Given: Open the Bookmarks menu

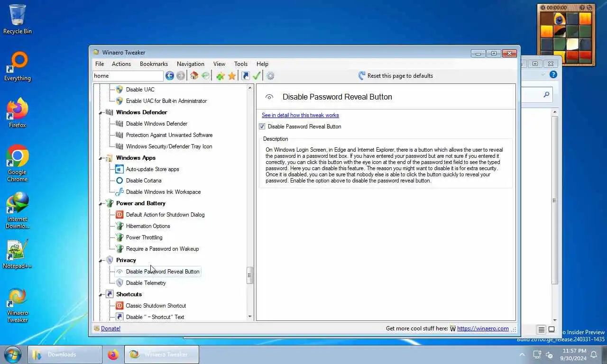Looking at the screenshot, I should click(154, 64).
